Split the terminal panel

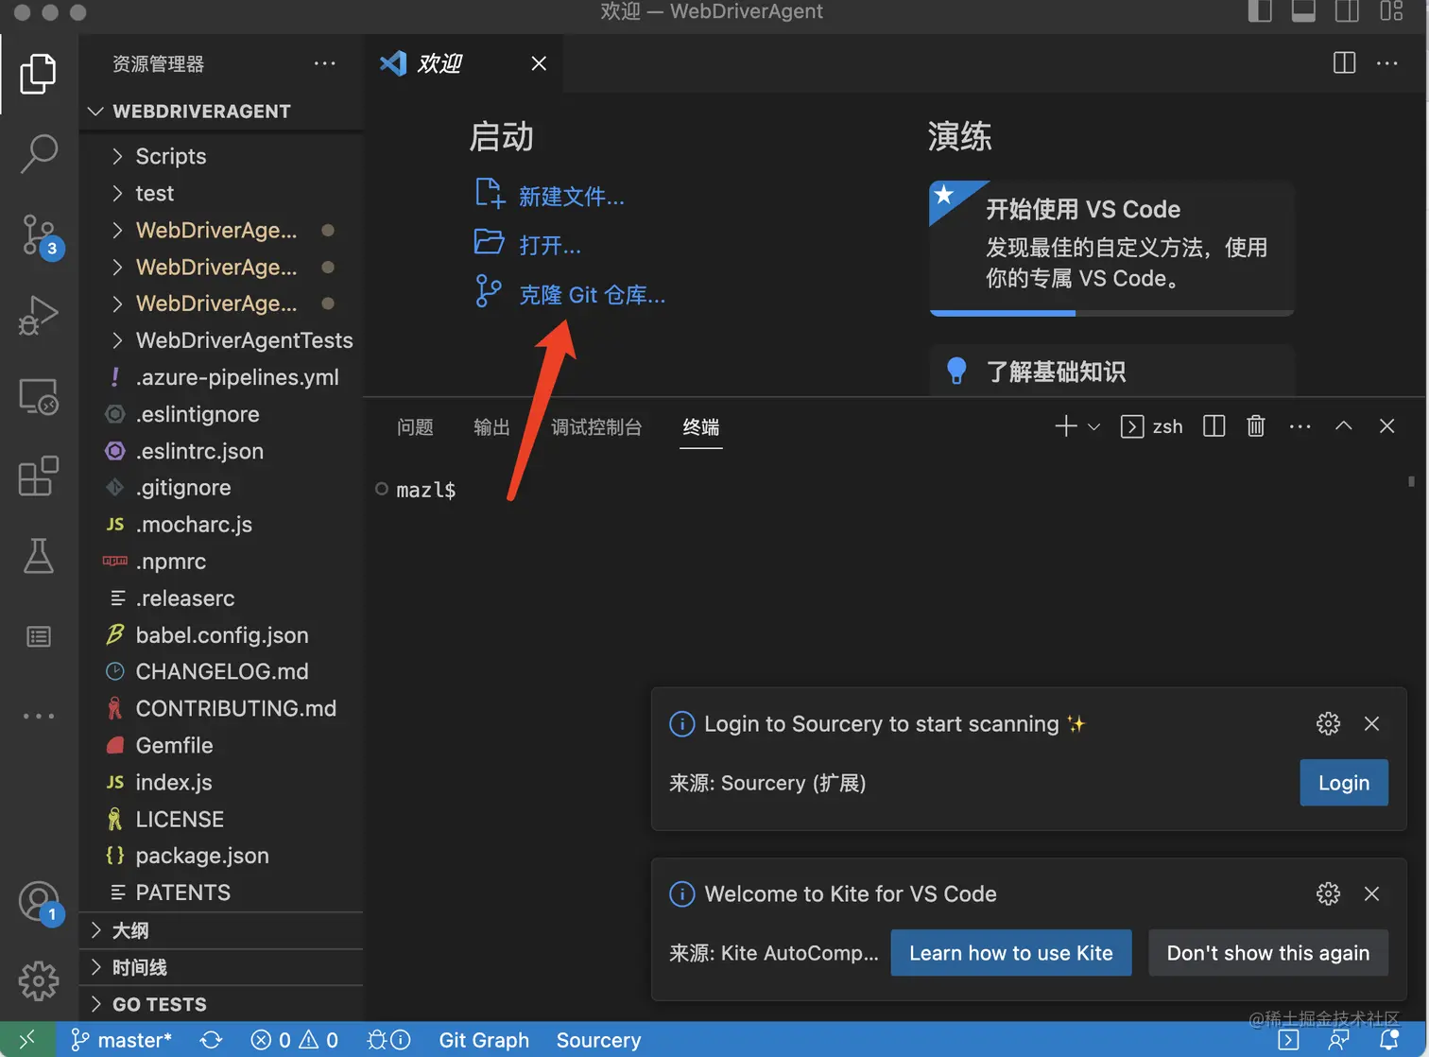(x=1214, y=426)
